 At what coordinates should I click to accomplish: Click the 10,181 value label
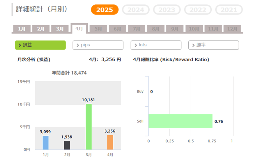click(88, 100)
